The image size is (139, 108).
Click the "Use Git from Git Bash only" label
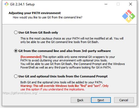[38, 32]
